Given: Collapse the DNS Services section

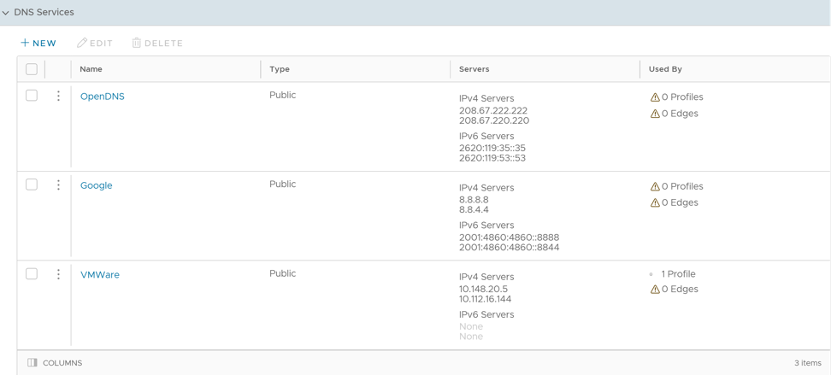Looking at the screenshot, I should pos(6,13).
